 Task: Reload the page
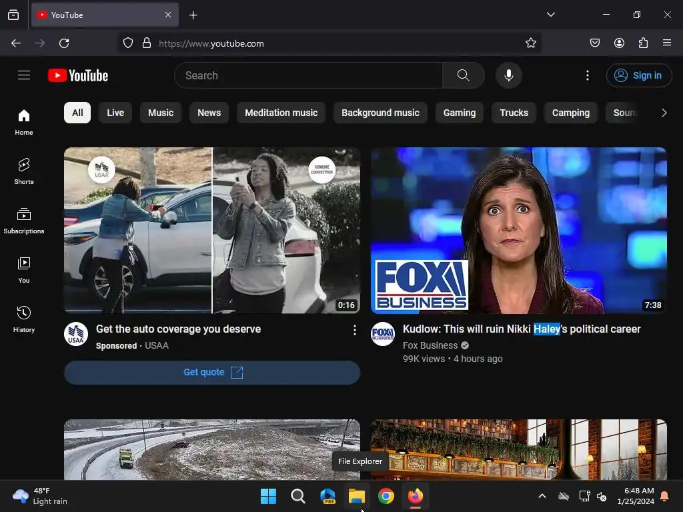click(64, 43)
